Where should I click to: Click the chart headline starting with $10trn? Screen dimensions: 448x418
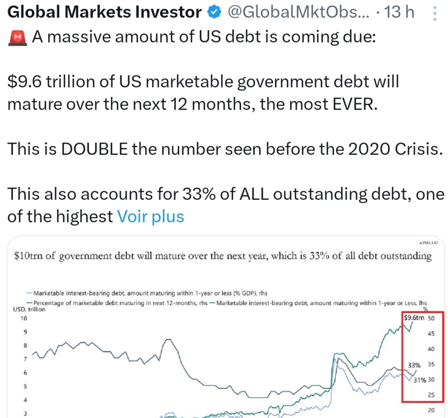pyautogui.click(x=222, y=256)
